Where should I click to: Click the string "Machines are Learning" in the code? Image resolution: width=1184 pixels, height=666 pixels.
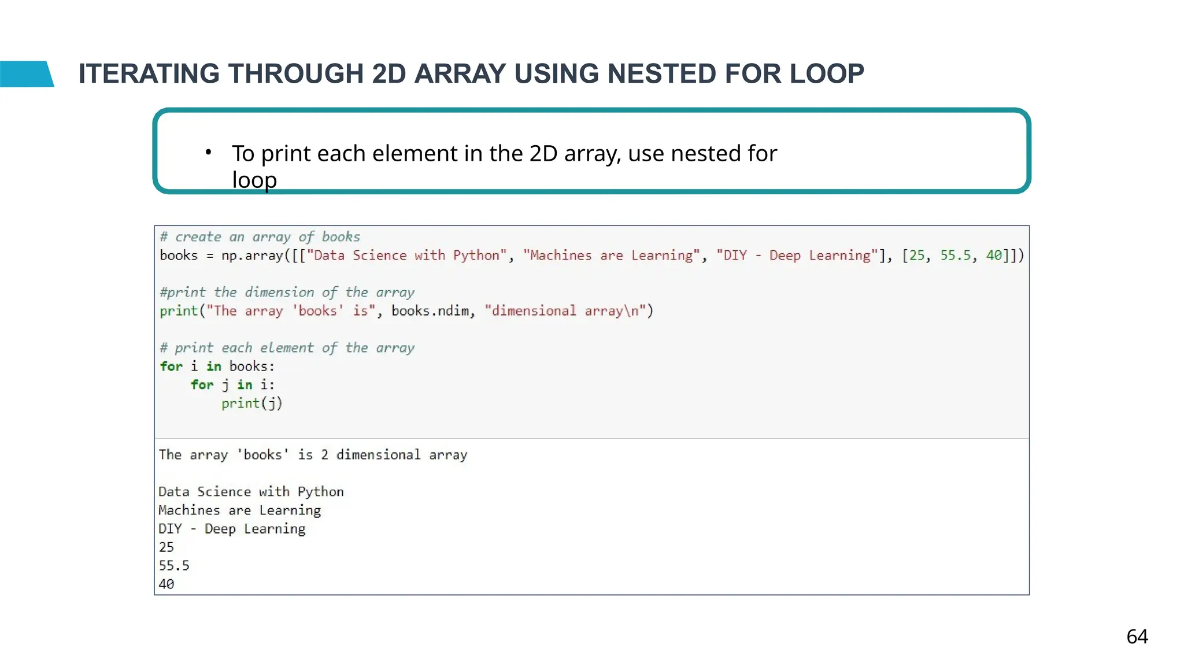611,256
